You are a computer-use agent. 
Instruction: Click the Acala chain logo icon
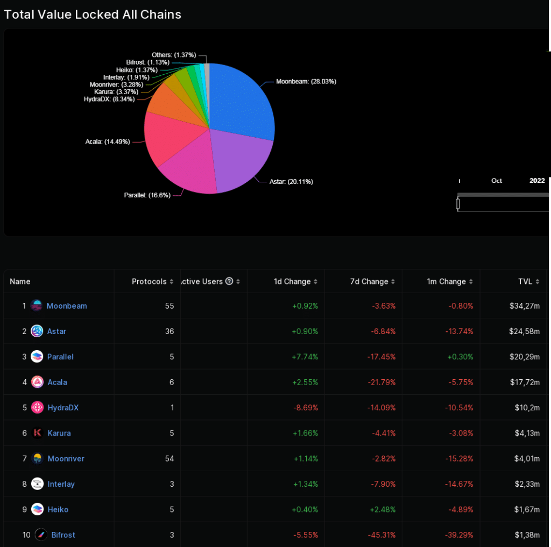(x=37, y=382)
